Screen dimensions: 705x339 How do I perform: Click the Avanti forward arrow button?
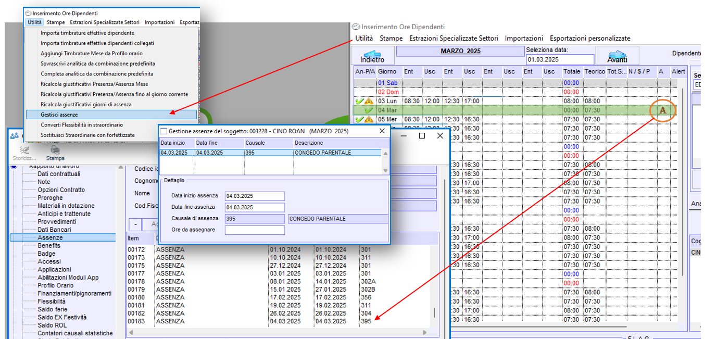tap(617, 56)
